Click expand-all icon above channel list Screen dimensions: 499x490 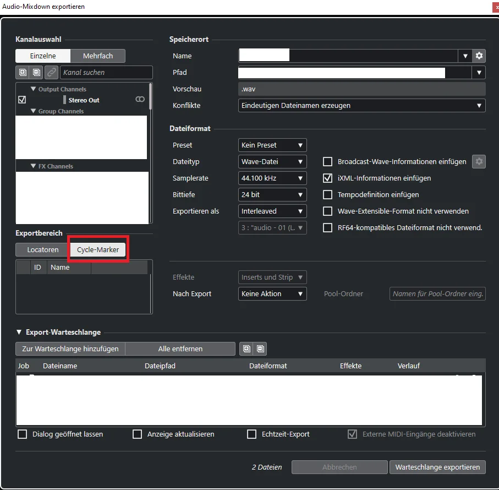23,72
